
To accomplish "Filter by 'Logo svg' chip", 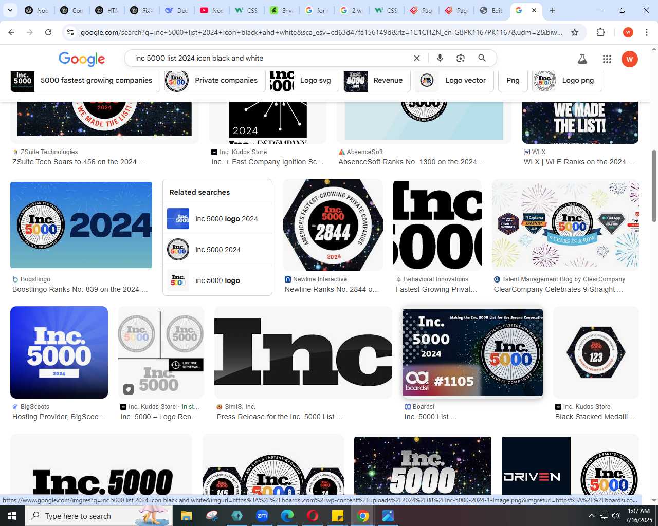I will (x=303, y=81).
